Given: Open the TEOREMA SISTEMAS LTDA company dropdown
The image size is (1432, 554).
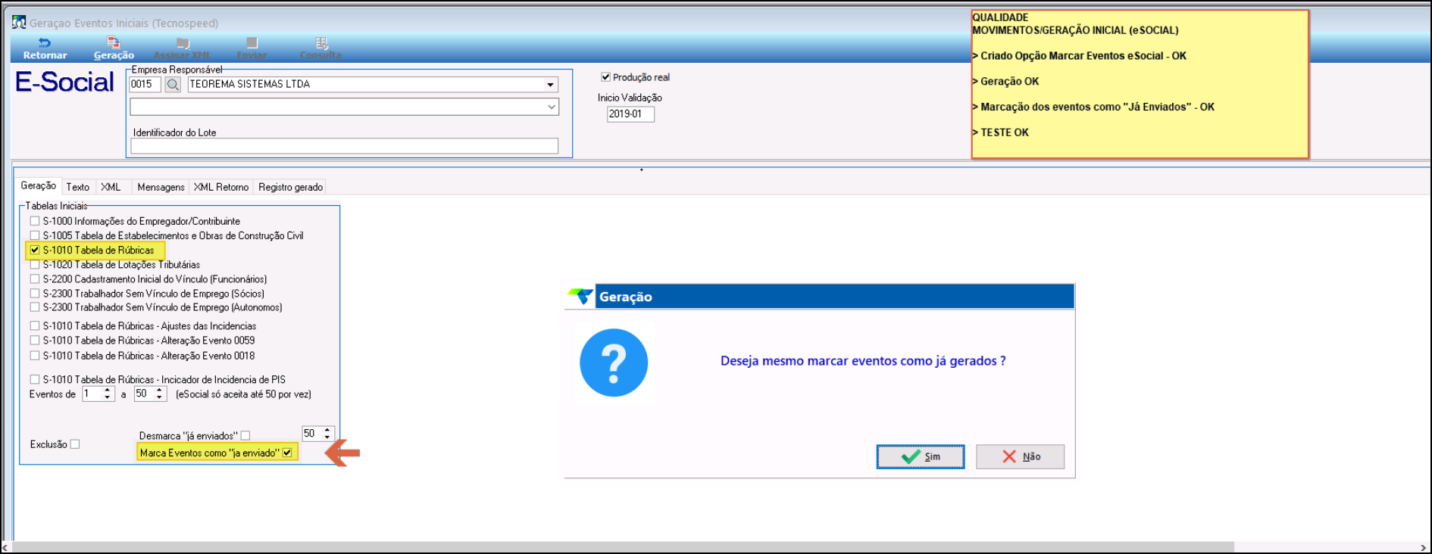Looking at the screenshot, I should [551, 85].
